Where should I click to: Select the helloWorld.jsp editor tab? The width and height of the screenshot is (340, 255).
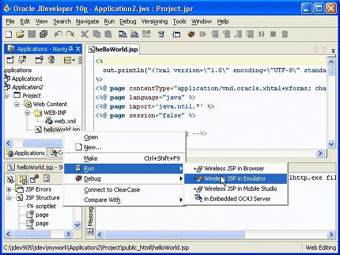113,49
